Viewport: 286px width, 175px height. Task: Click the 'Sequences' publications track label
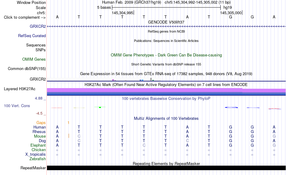36,45
